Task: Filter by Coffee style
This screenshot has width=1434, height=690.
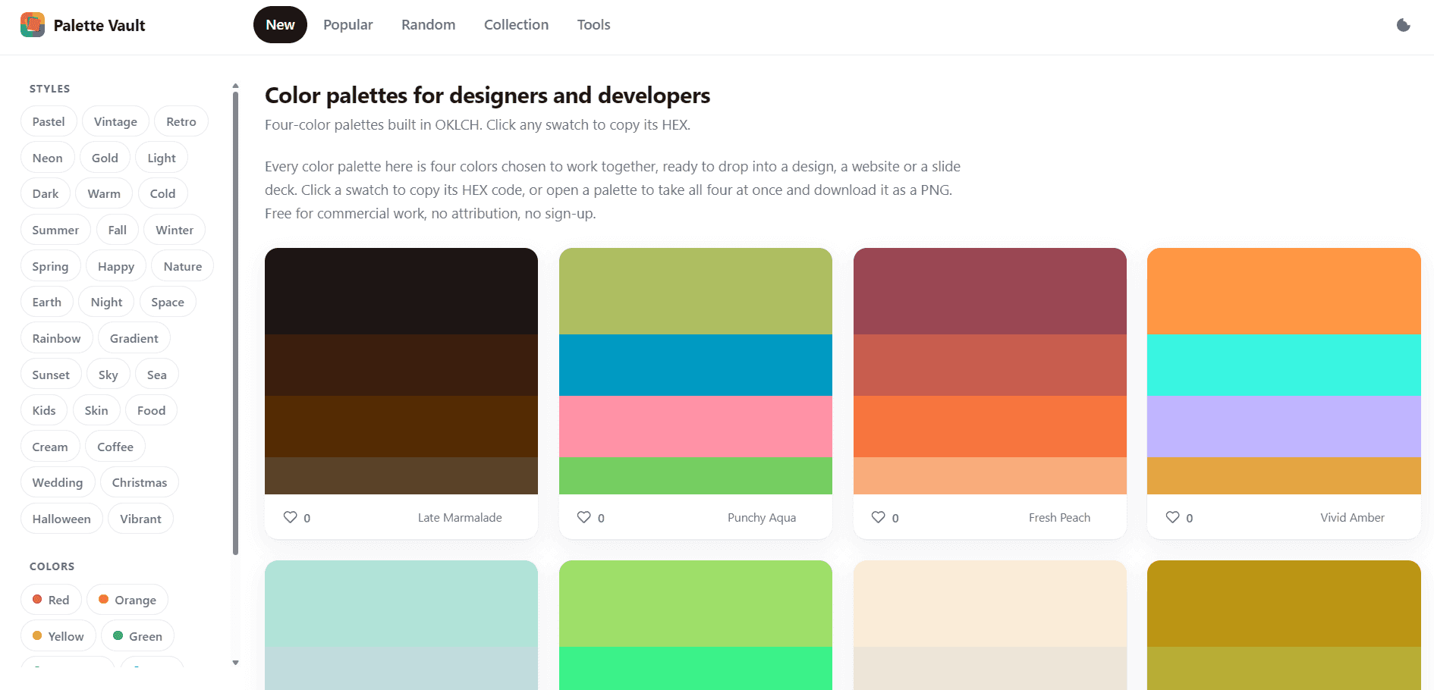Action: 115,447
